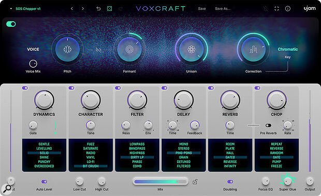This screenshot has width=321, height=196.
Task: Click the Pitch waveform knob
Action: [x=67, y=50]
